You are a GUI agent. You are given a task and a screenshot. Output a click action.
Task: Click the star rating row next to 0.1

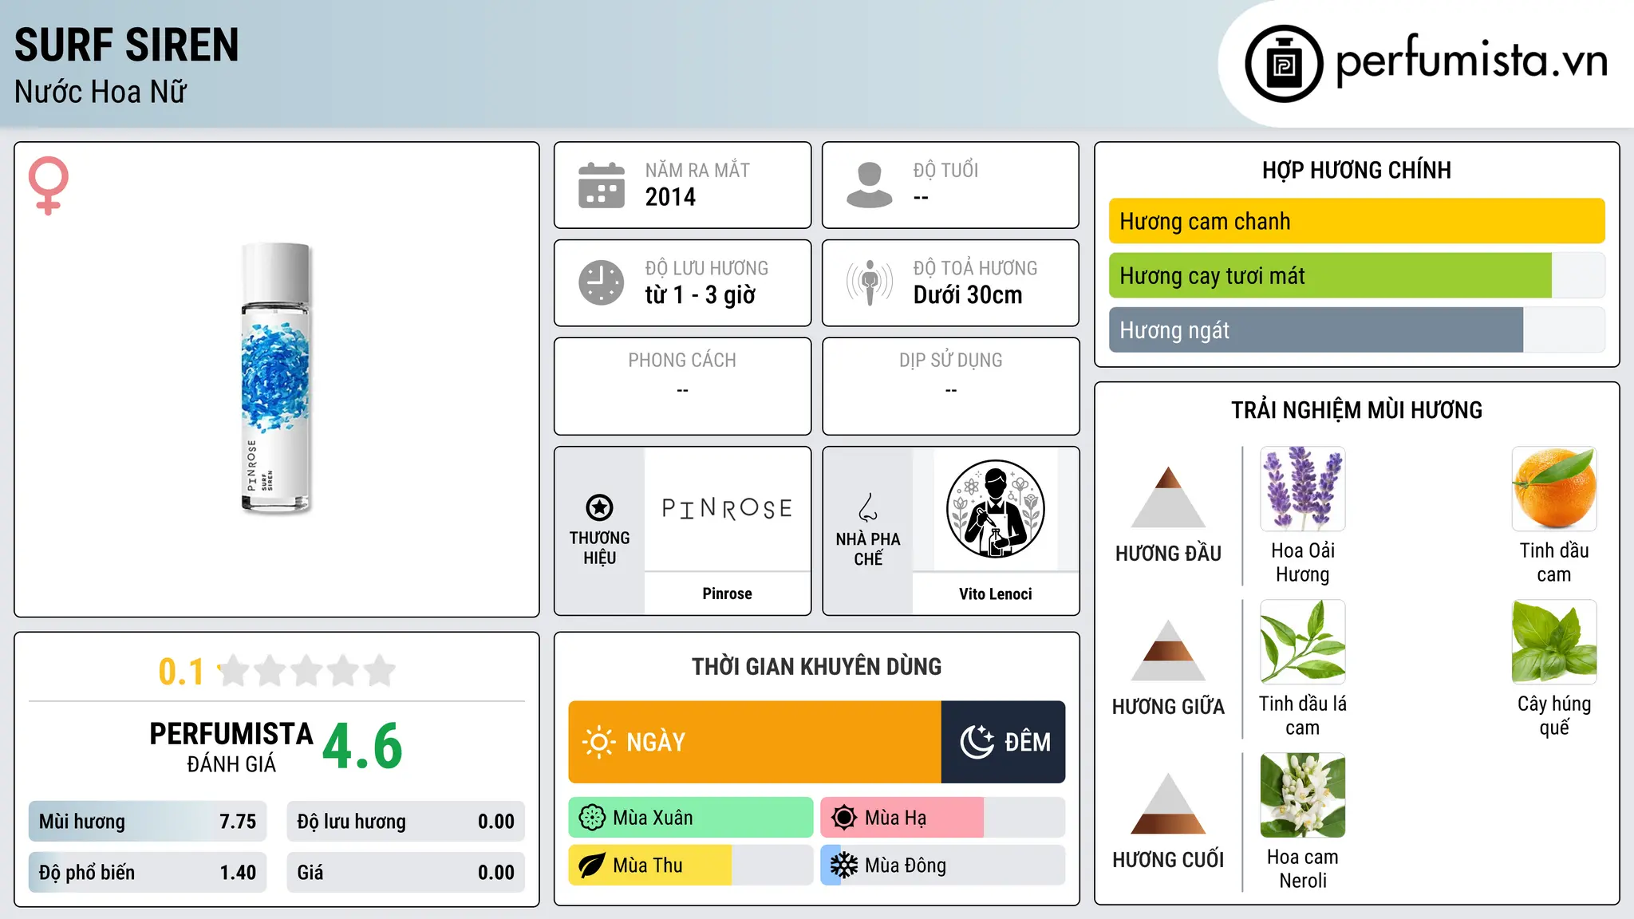[307, 671]
